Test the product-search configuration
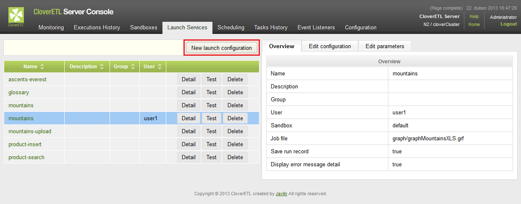The height and width of the screenshot is (204, 521). [x=212, y=157]
